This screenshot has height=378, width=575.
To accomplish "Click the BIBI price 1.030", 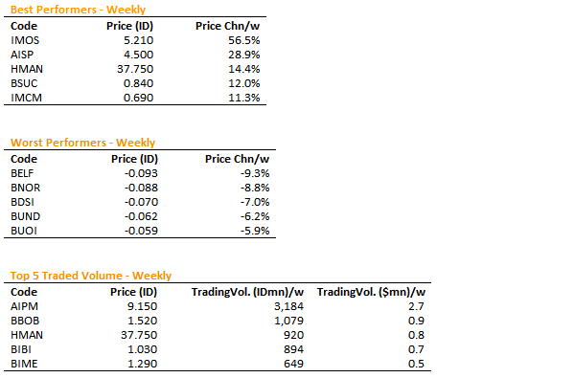I will (142, 349).
